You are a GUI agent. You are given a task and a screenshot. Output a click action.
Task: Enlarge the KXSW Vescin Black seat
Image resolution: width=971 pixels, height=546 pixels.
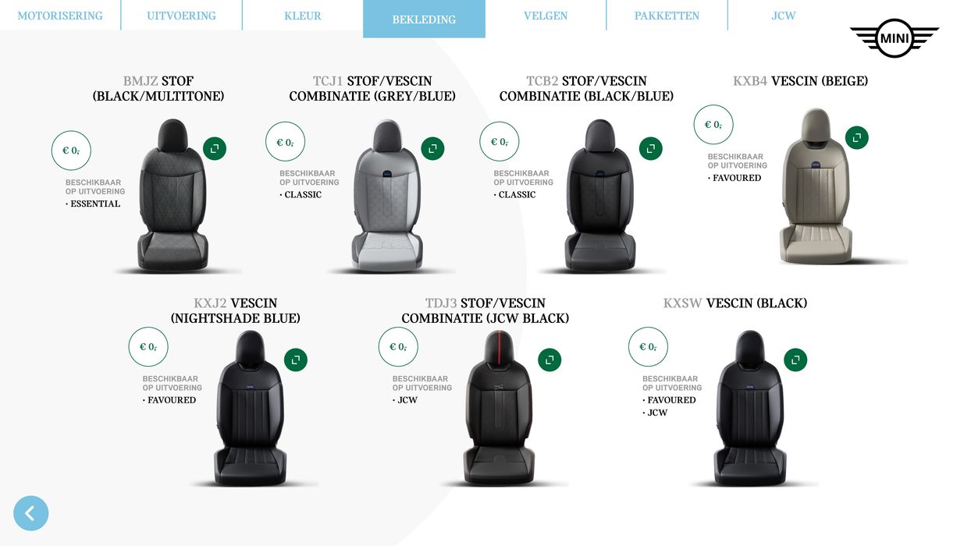click(795, 360)
